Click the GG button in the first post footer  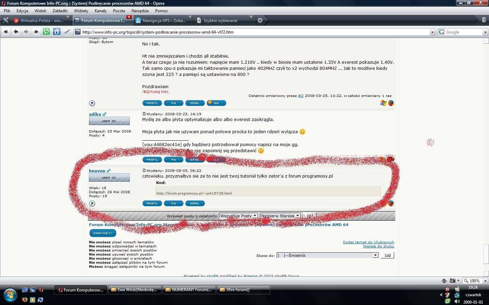pyautogui.click(x=216, y=103)
